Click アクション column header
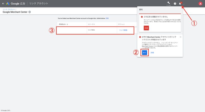205x112 pixels. (121, 24)
